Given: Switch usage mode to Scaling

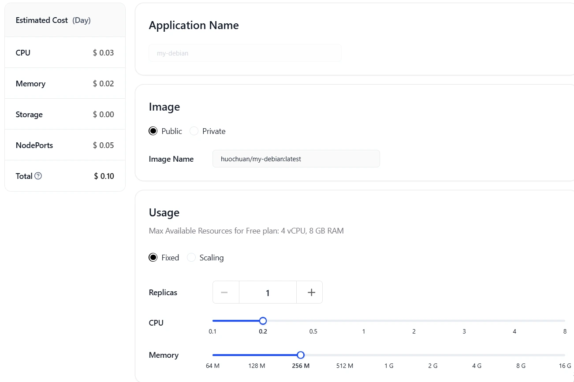Looking at the screenshot, I should (191, 257).
